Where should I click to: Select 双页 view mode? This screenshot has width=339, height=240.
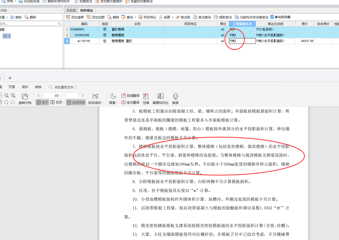coord(56,102)
